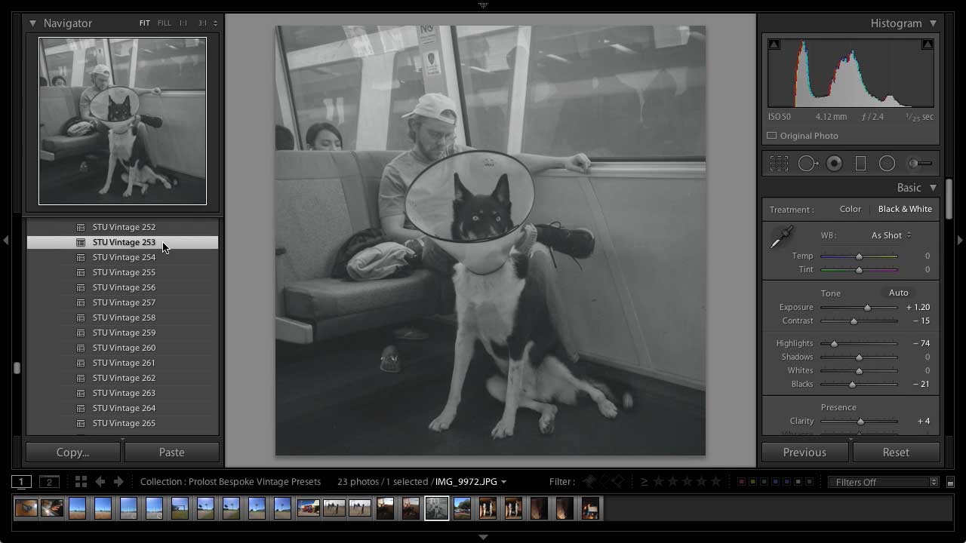Apply preset STU Vintage 254
Screen dimensions: 966x543
click(122, 257)
